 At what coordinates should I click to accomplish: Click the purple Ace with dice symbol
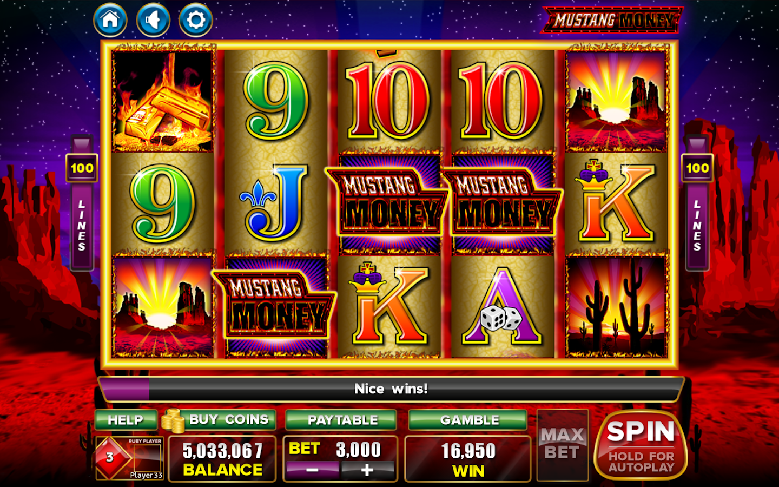pos(502,307)
